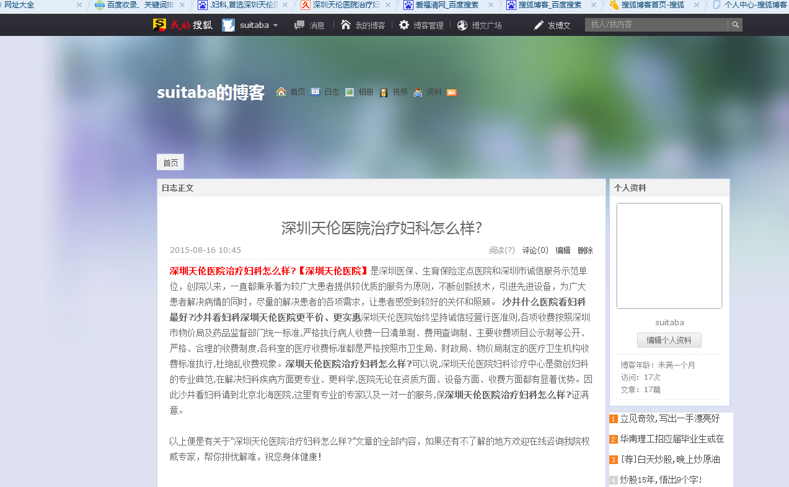Click the 编辑个人资料 button
This screenshot has height=487, width=789.
point(669,340)
